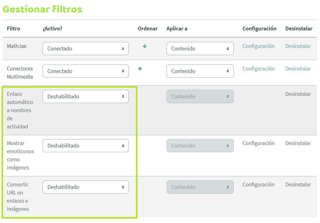This screenshot has width=320, height=223.
Task: Click the Gestionar filtros heading
Action: click(x=42, y=9)
